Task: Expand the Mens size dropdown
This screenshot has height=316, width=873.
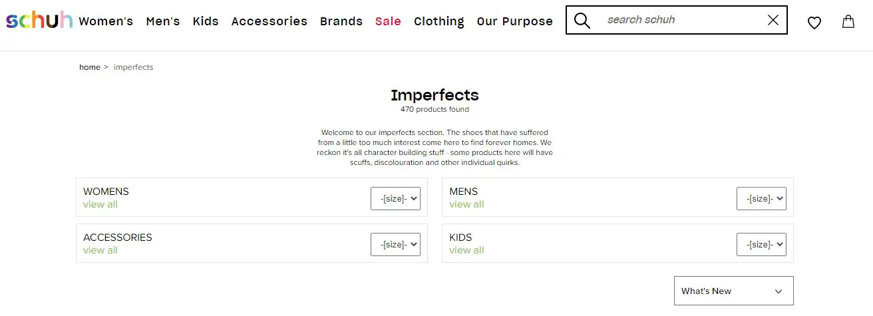Action: [761, 198]
